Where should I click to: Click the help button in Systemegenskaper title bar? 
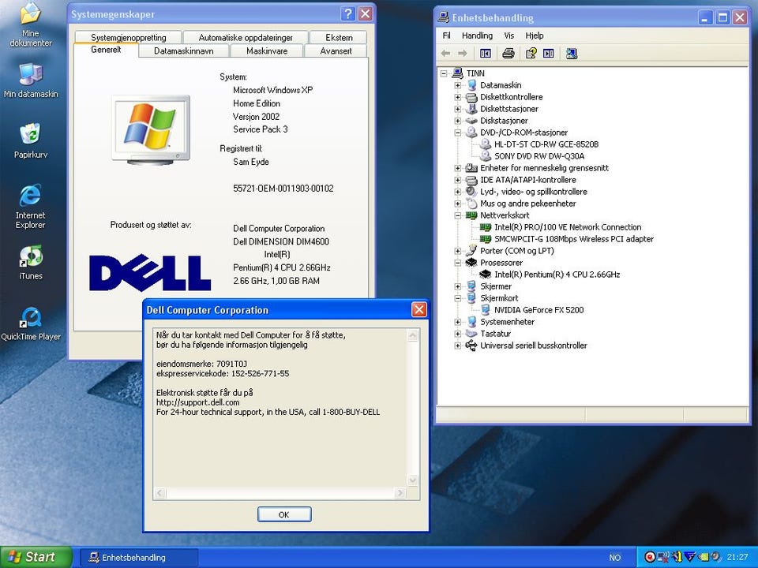coord(347,13)
